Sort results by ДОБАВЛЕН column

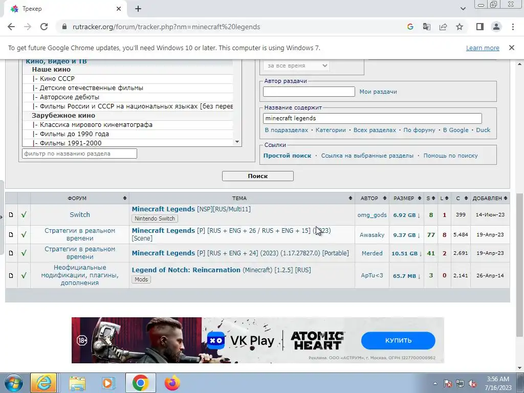click(490, 198)
